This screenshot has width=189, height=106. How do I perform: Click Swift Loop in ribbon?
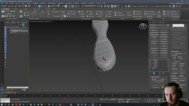coord(72,12)
